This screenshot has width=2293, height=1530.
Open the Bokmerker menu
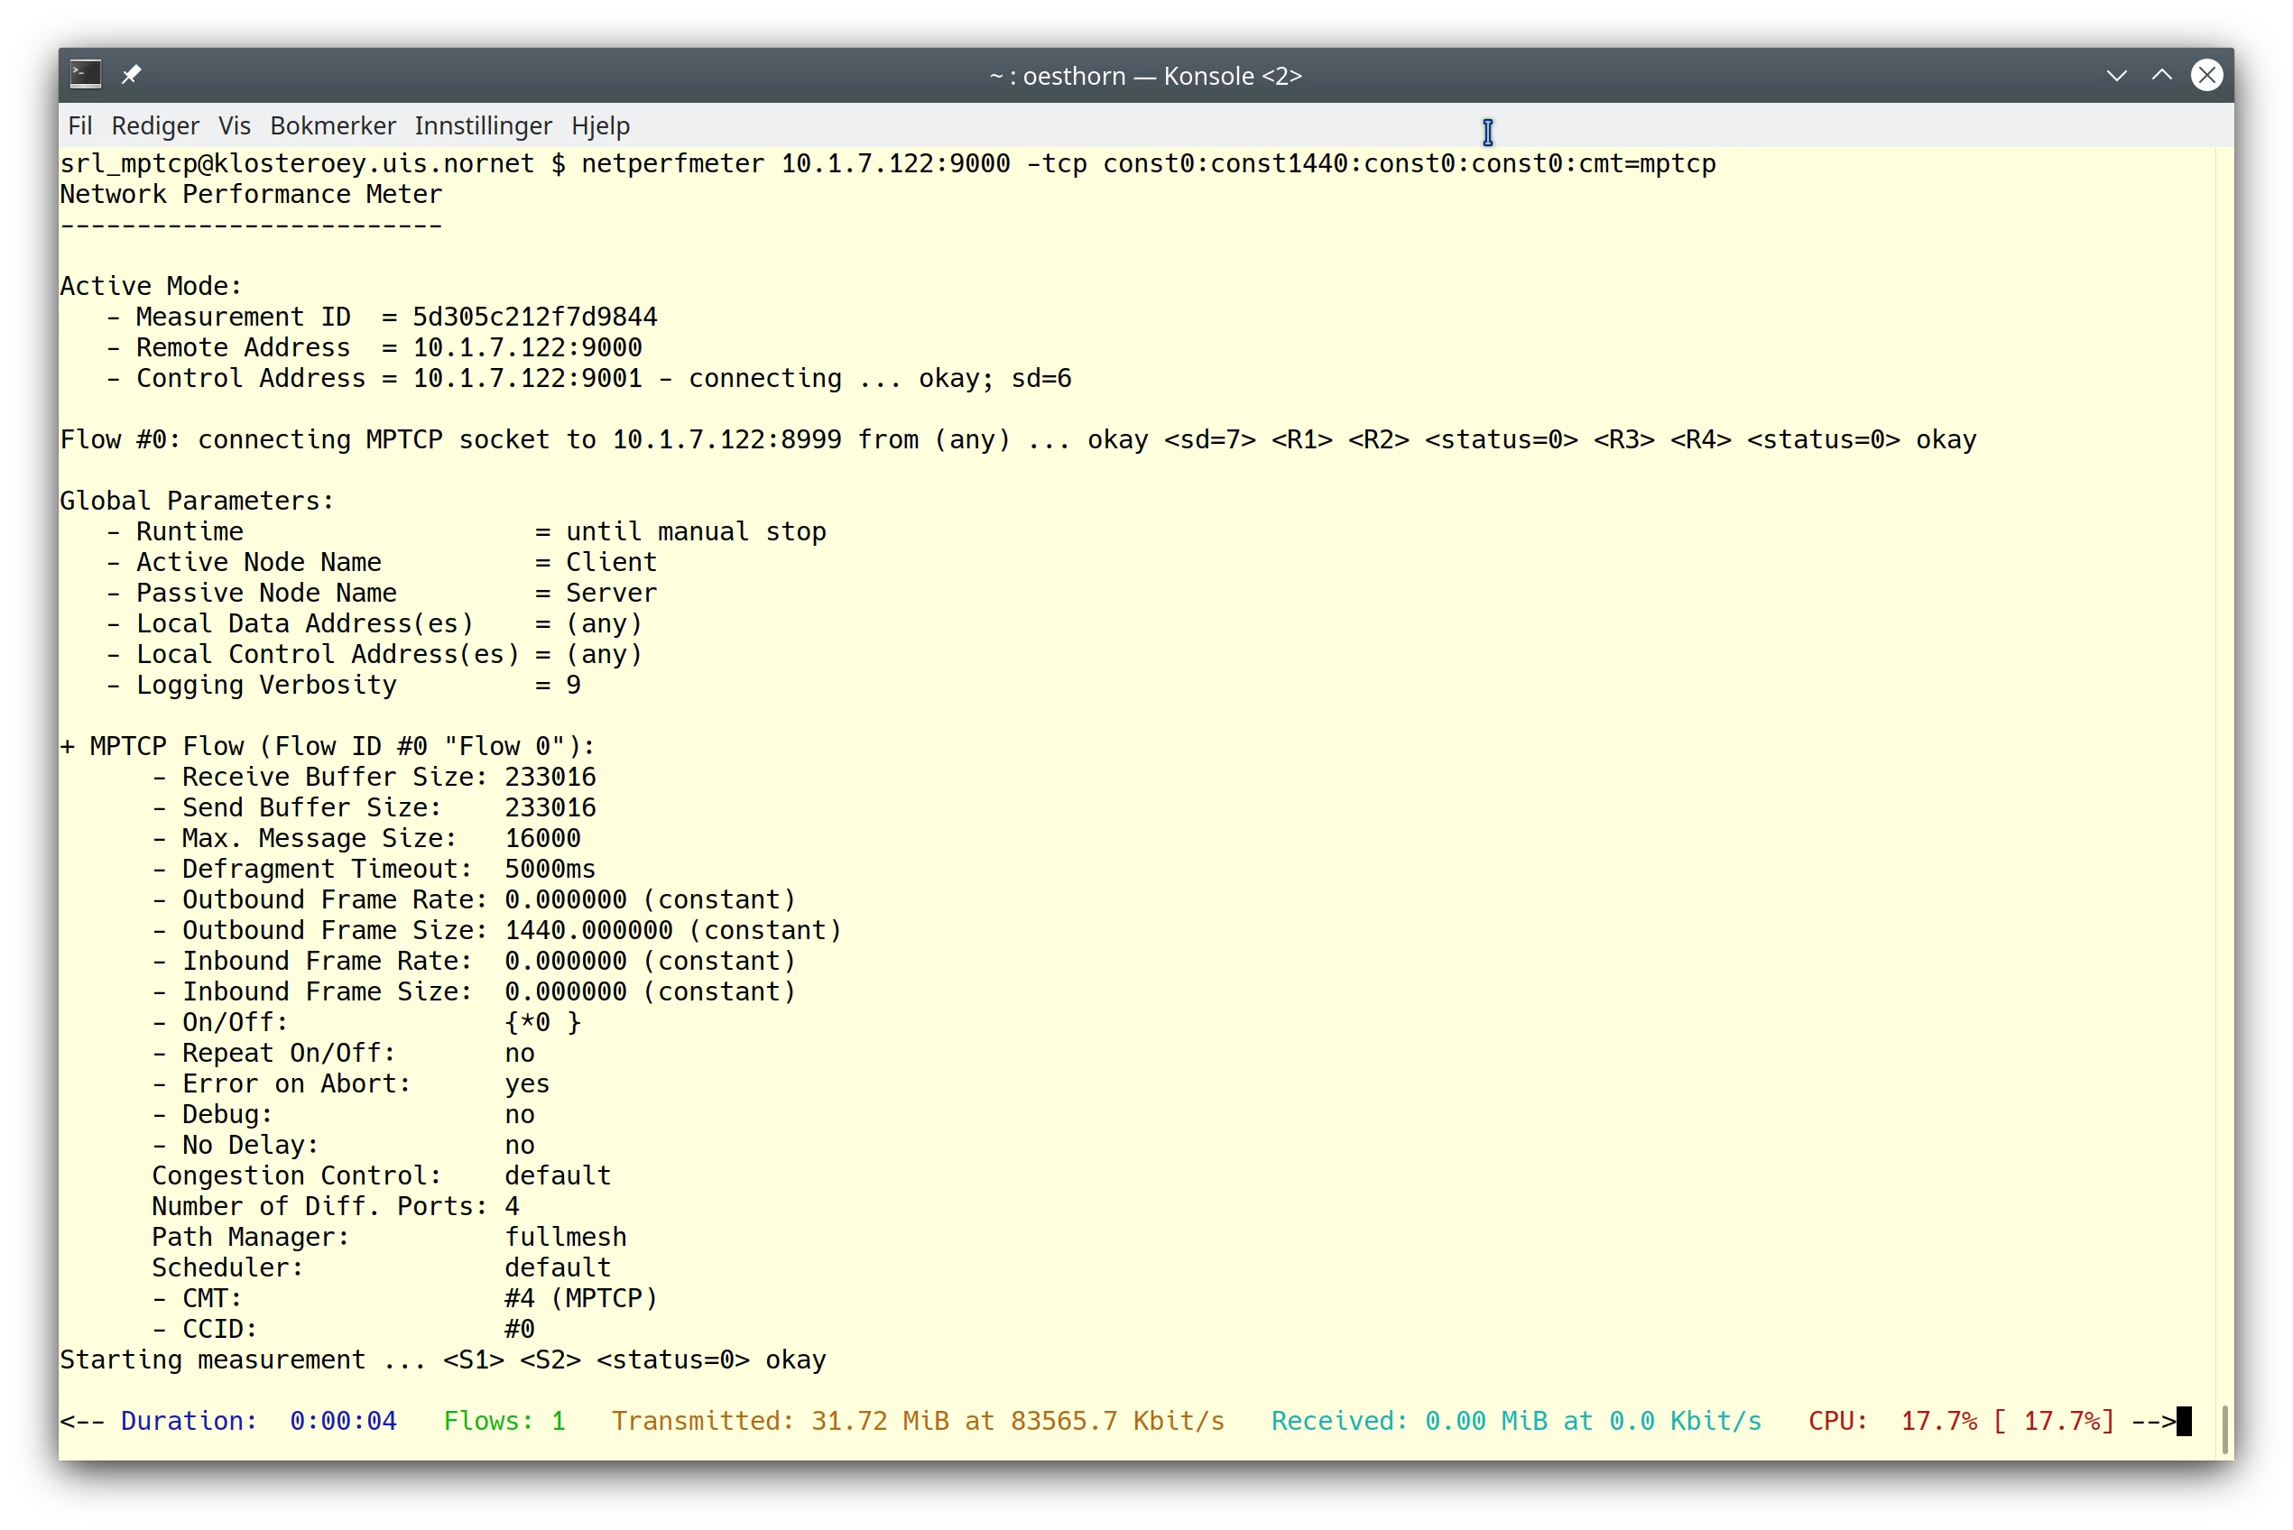point(333,126)
